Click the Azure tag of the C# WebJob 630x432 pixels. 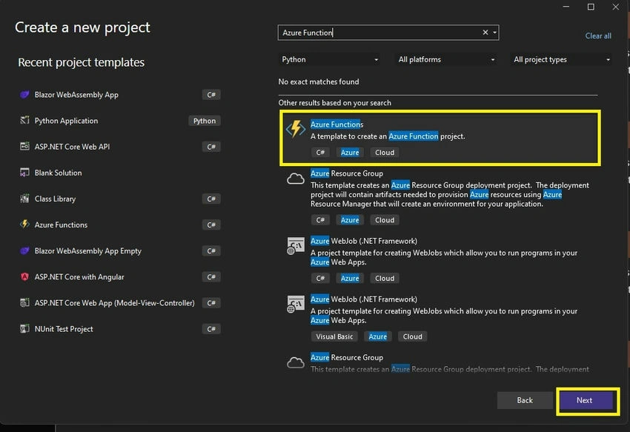(350, 278)
